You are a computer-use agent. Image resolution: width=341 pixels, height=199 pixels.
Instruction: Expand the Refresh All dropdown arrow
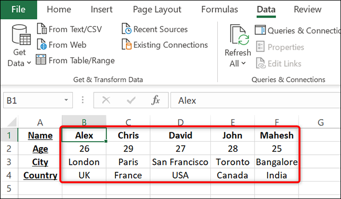coord(243,64)
